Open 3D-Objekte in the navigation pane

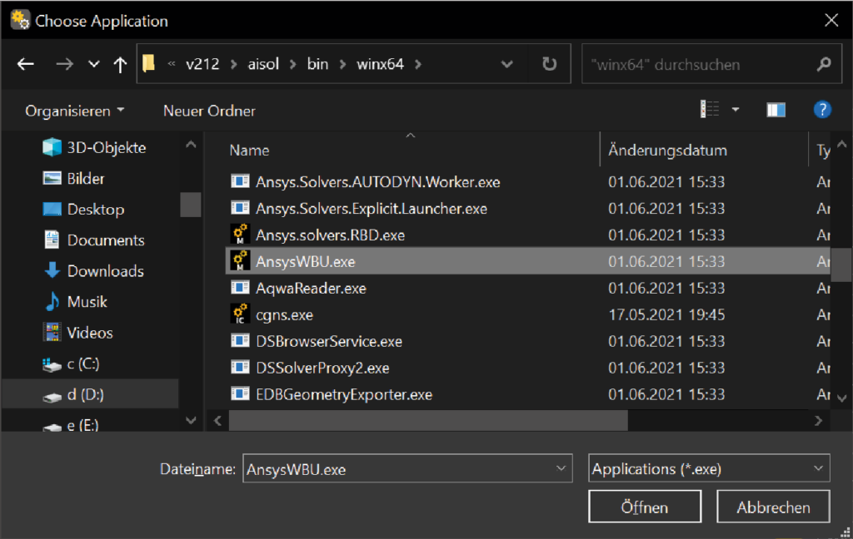point(94,148)
